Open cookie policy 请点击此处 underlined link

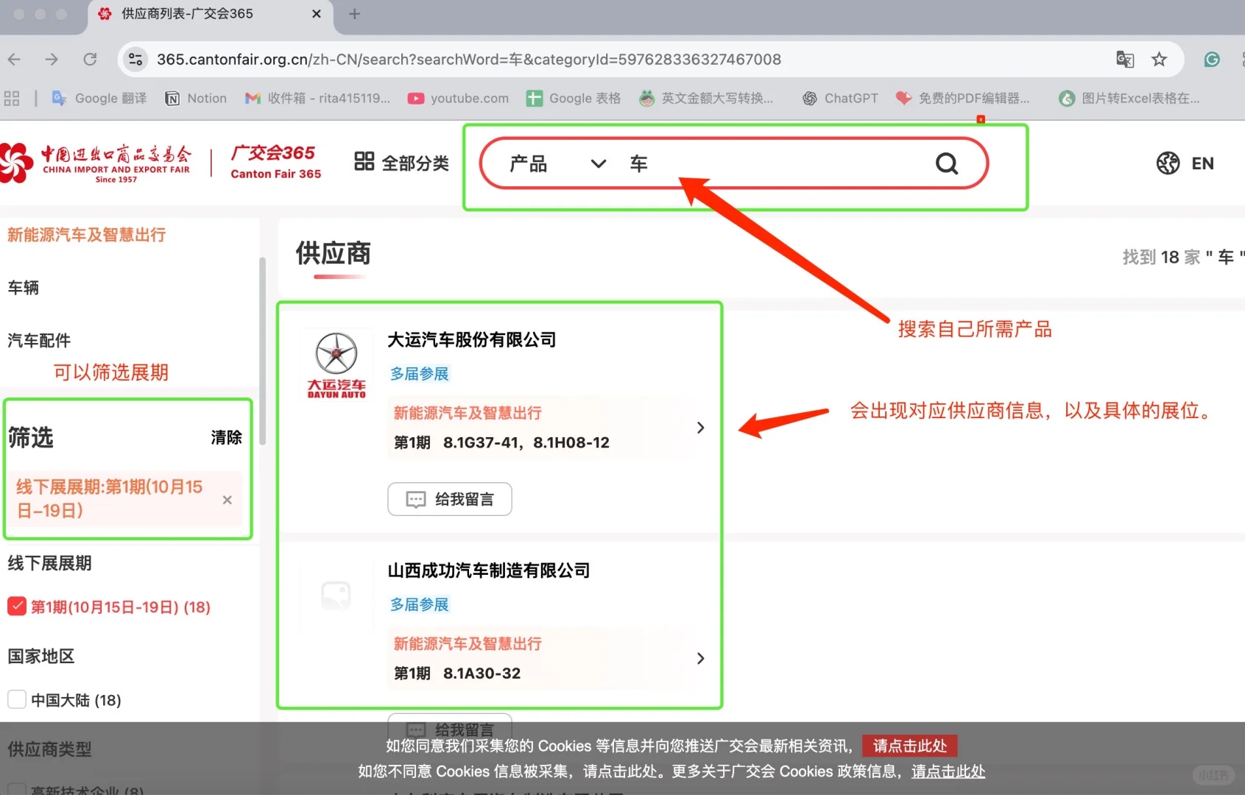[x=948, y=771]
